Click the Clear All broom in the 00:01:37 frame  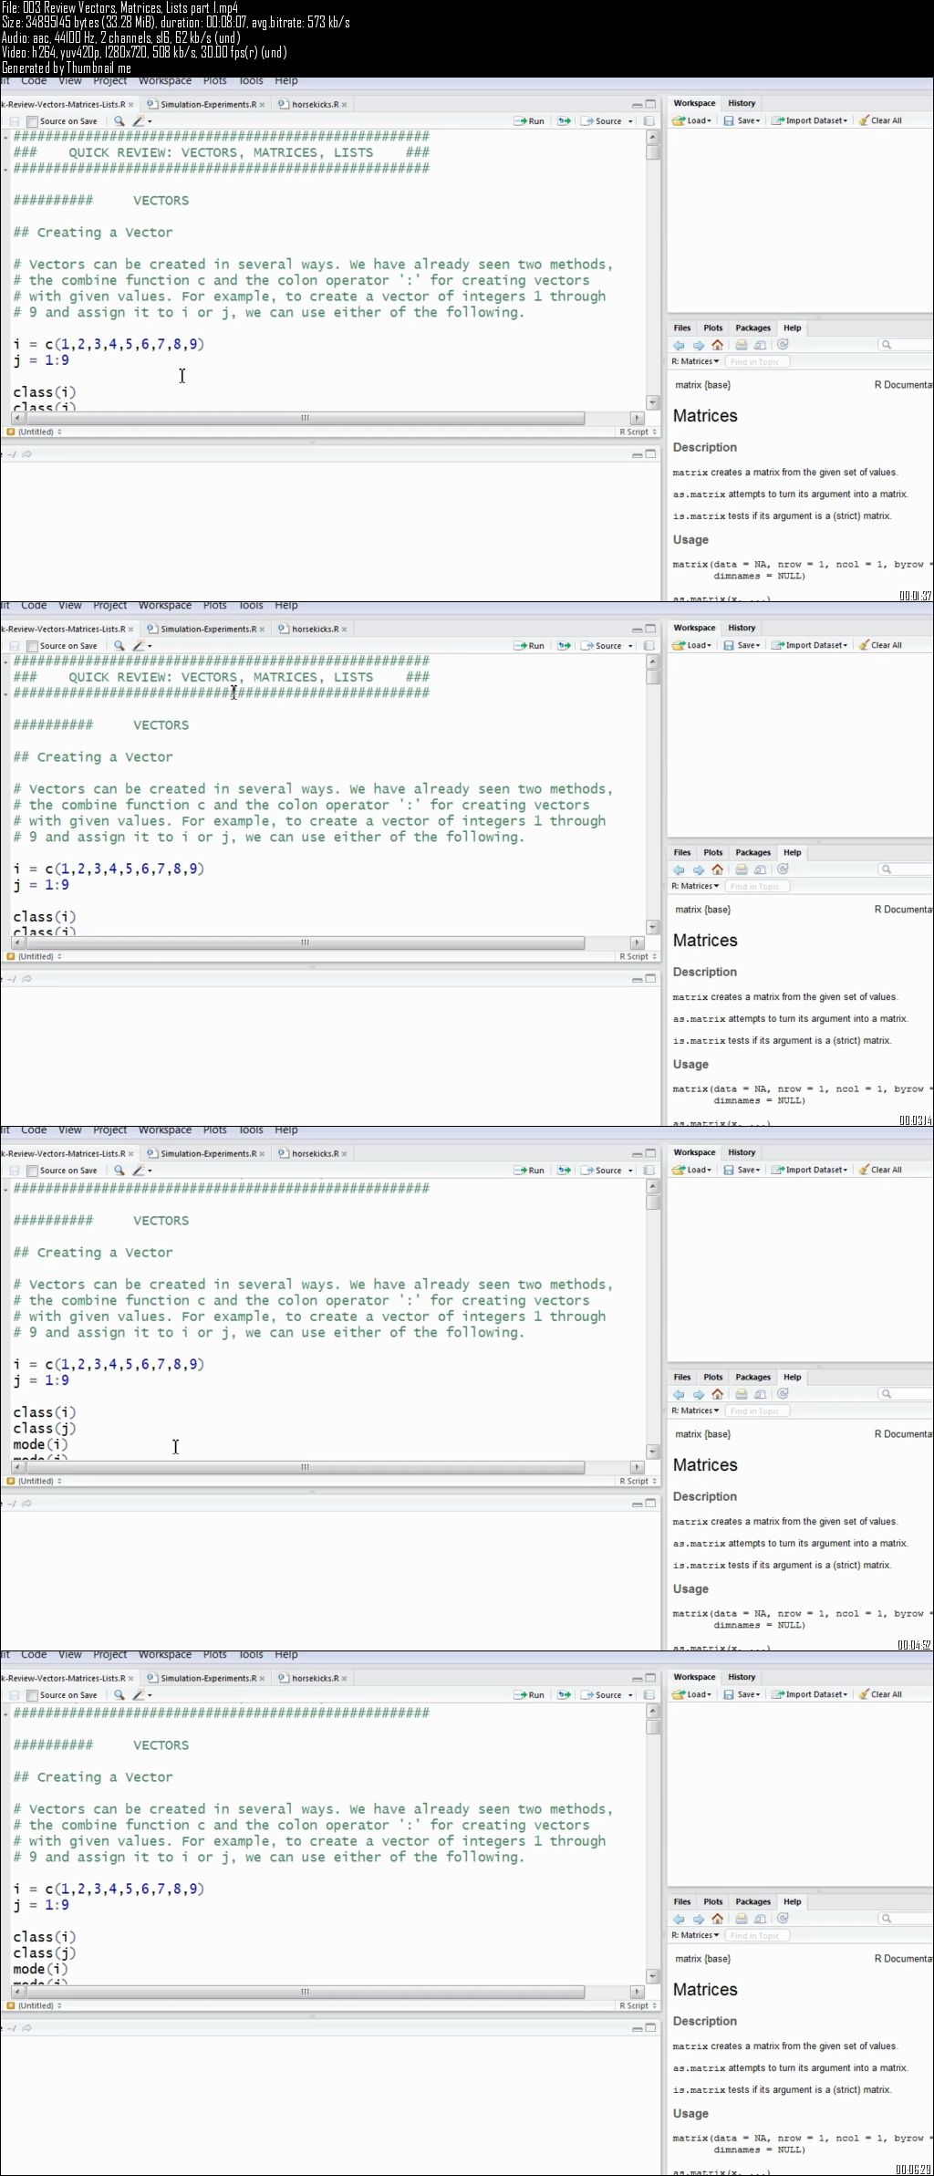coord(880,120)
